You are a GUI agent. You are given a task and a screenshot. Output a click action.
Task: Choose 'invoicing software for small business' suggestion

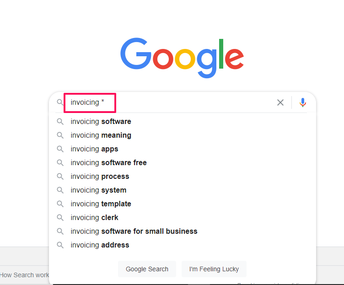point(134,231)
